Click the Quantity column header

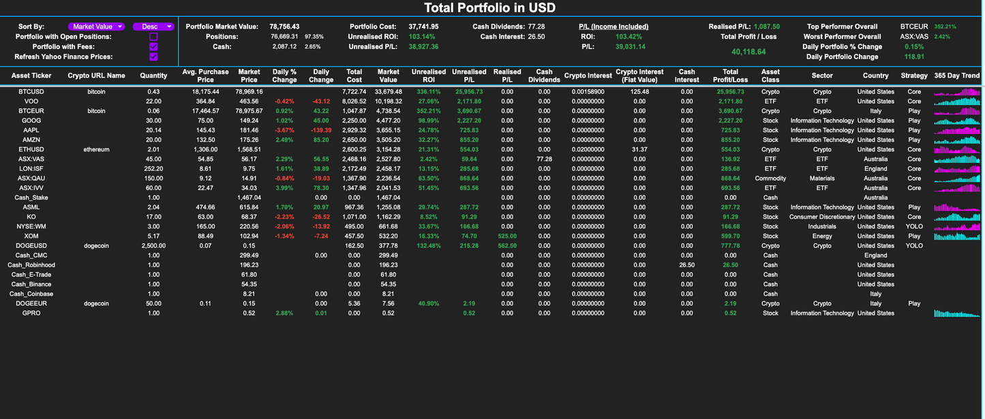[x=153, y=76]
